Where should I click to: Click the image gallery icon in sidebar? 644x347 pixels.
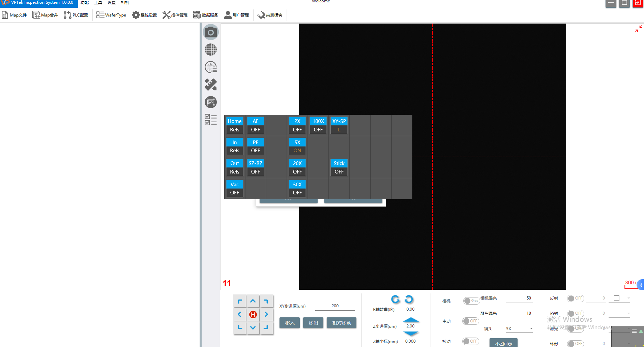pyautogui.click(x=211, y=102)
